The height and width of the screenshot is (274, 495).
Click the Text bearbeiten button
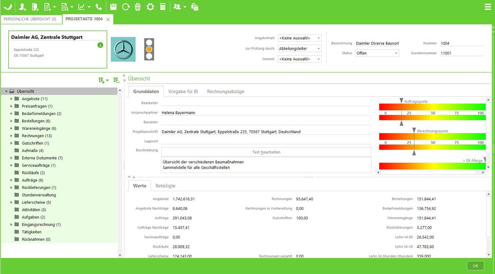click(266, 152)
